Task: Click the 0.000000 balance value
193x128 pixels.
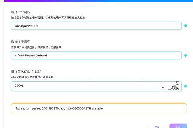Action: [173, 89]
